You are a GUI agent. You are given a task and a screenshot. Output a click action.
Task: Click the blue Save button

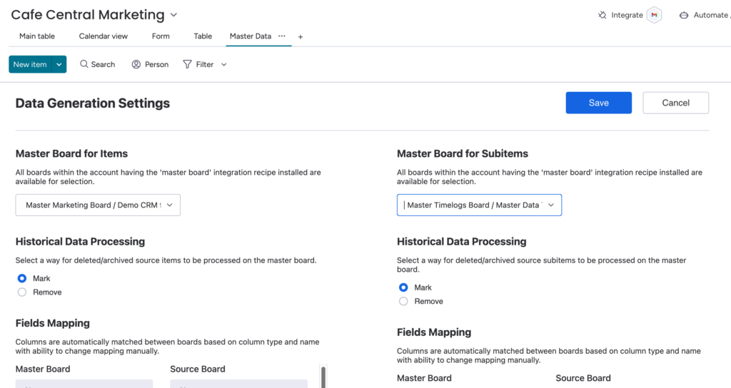pos(598,103)
